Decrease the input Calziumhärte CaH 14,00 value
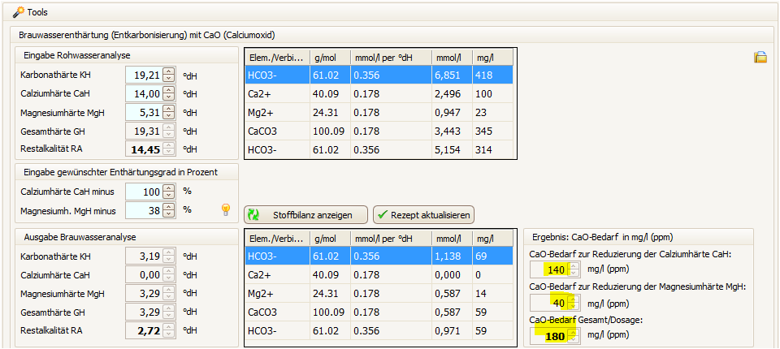 tap(168, 97)
